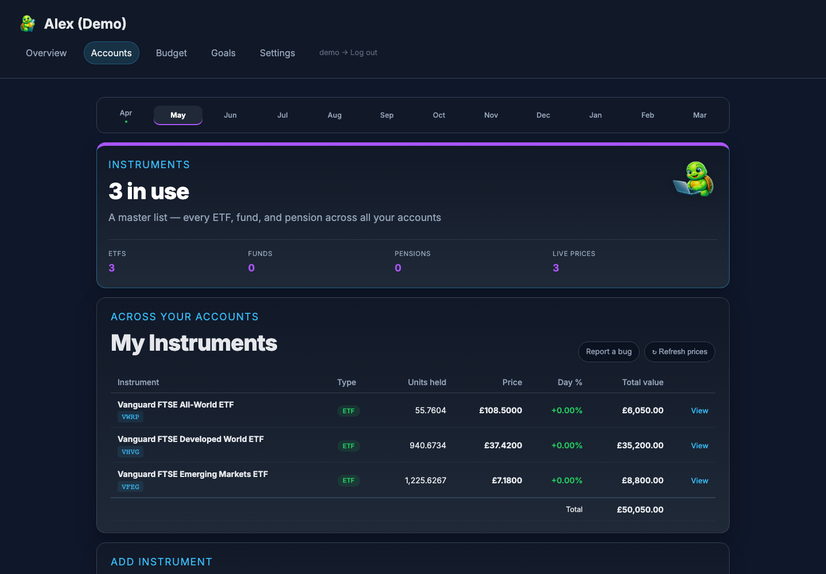Click the Refresh prices button
Screen dimensions: 826x574
[x=680, y=352]
